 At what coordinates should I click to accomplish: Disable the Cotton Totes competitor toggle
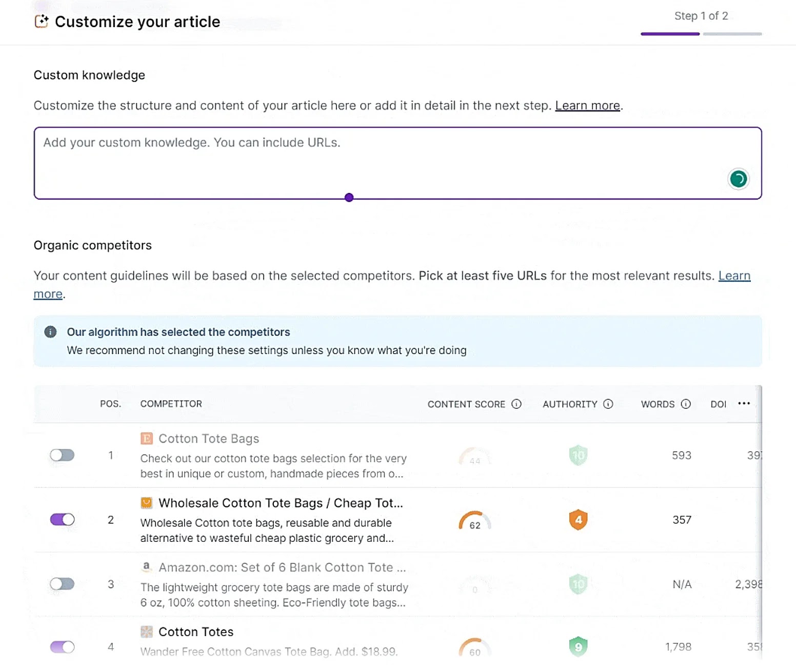pyautogui.click(x=62, y=646)
